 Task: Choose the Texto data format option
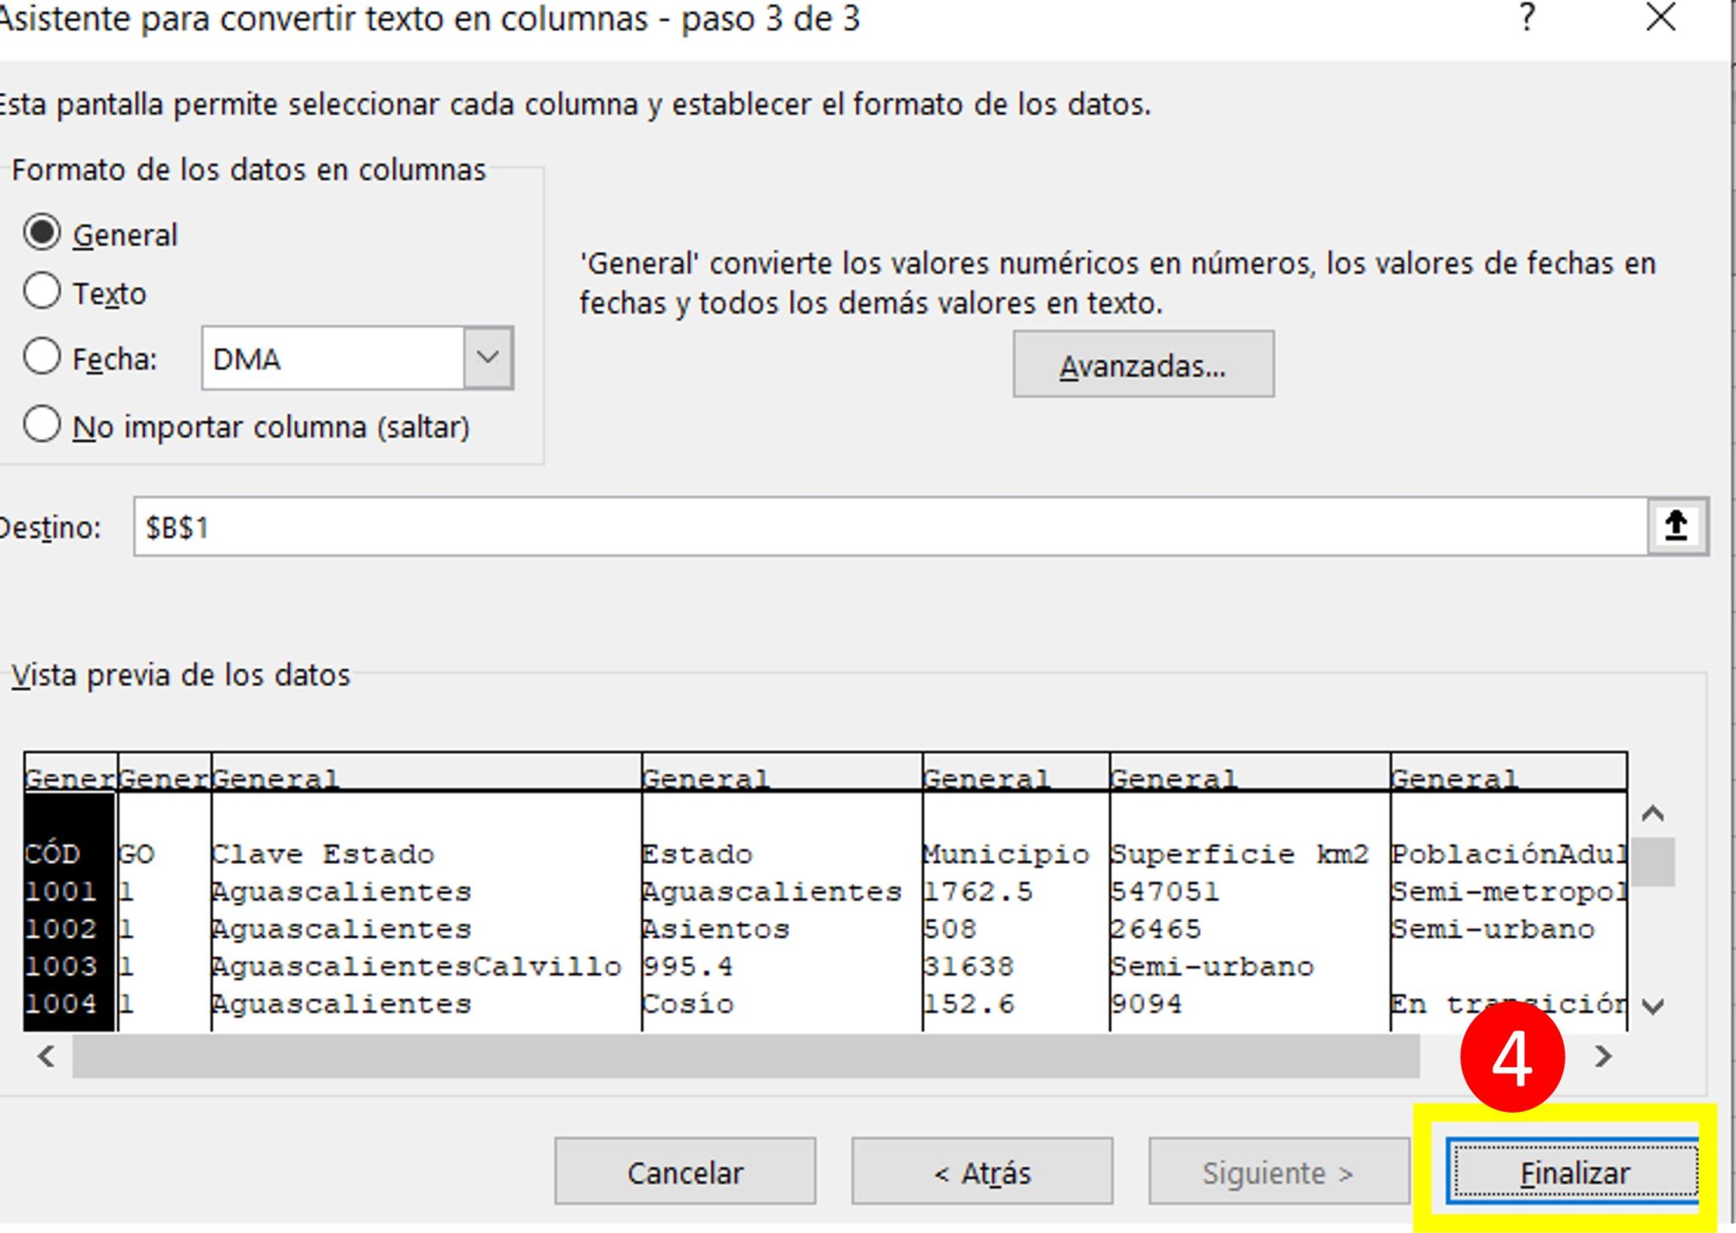(x=42, y=292)
